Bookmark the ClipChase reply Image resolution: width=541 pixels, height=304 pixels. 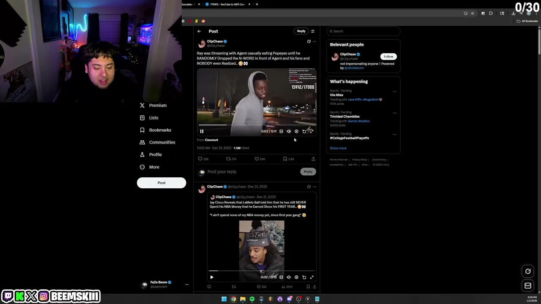[x=308, y=287]
